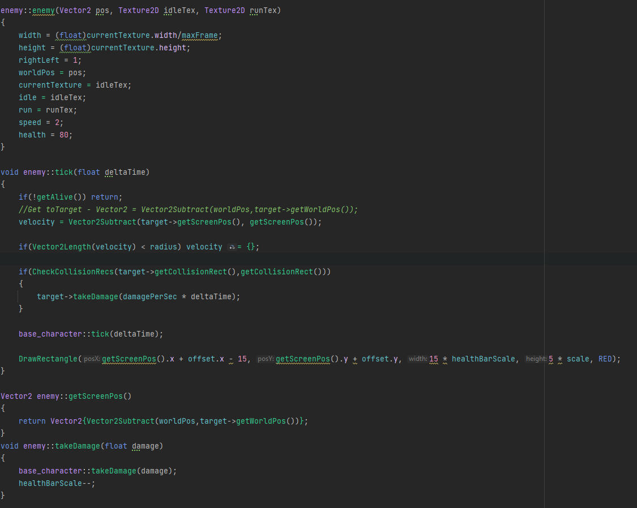The width and height of the screenshot is (637, 508).
Task: Click the height parameter hint before 5
Action: 536,359
